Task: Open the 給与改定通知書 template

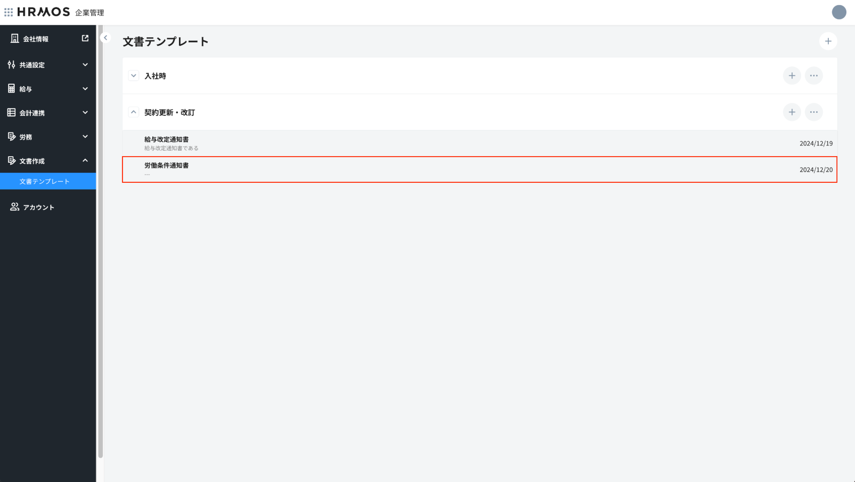Action: 166,140
